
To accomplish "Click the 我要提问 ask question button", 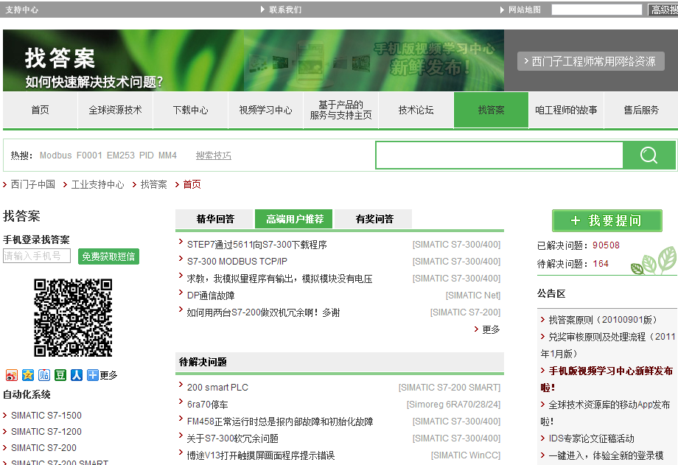I will [x=607, y=220].
